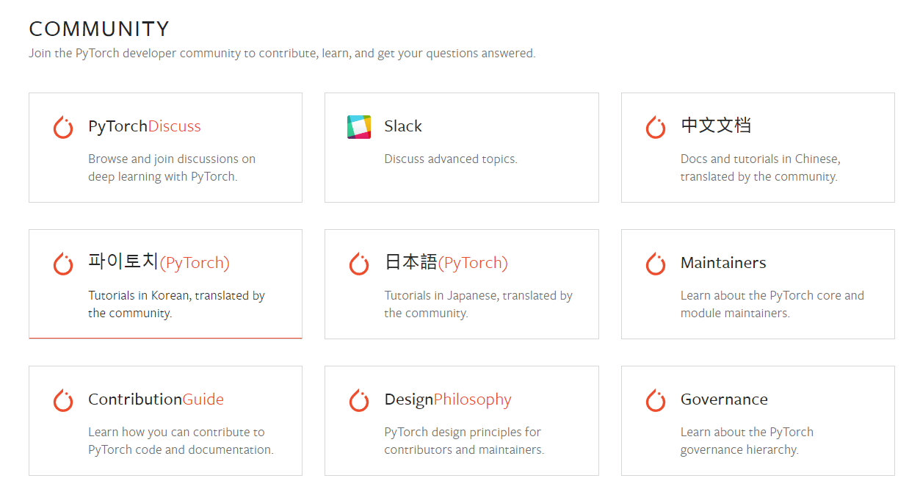Open the Slack card title
Screen dimensions: 909x492
[403, 126]
